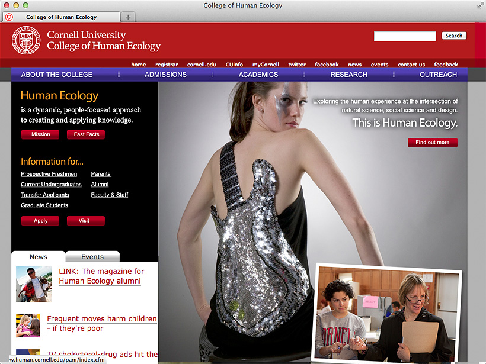This screenshot has height=364, width=486.
Task: Click the Information for... heading
Action: pyautogui.click(x=52, y=161)
